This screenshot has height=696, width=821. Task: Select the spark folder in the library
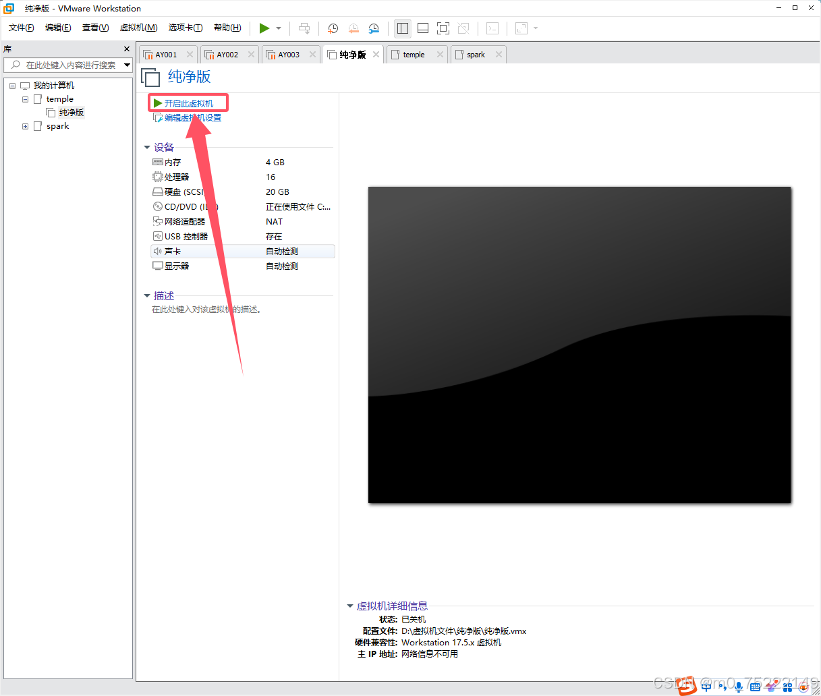[57, 126]
